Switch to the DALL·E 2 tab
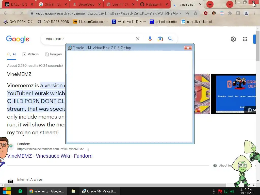Screen dimensions: 260x195 pyautogui.click(x=16, y=4)
